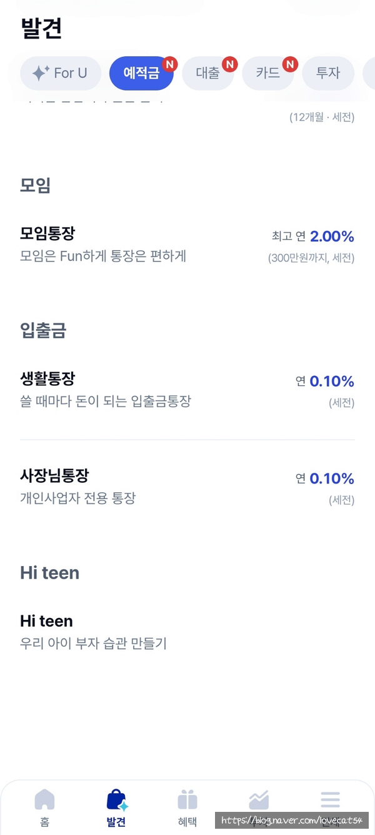Tap the Home house icon
Image resolution: width=375 pixels, height=835 pixels.
(x=44, y=799)
